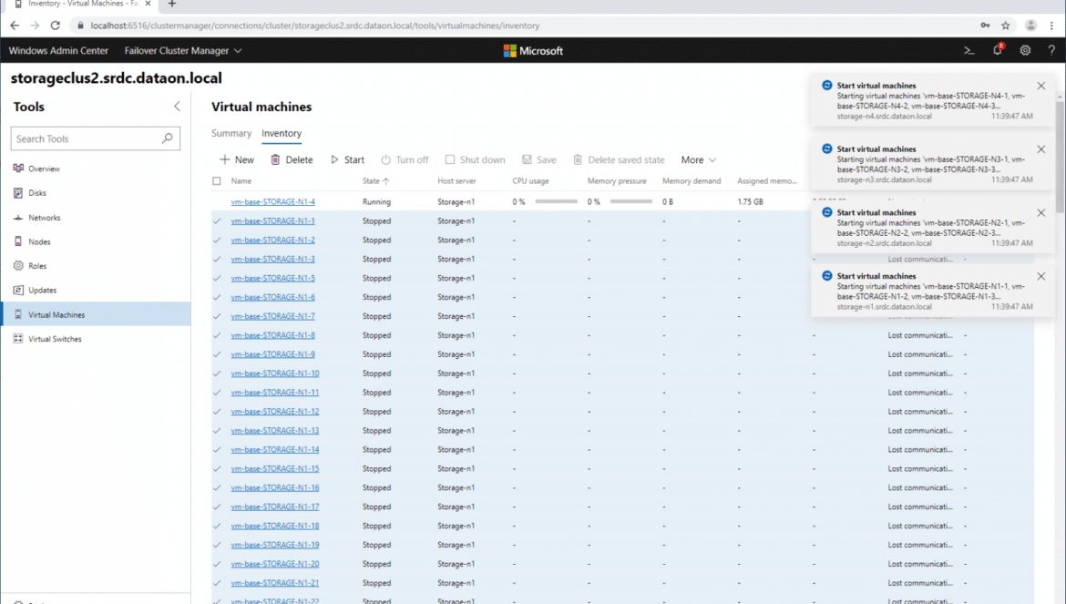Screen dimensions: 1066x604
Task: Sort by the Host server column
Action: tap(456, 181)
